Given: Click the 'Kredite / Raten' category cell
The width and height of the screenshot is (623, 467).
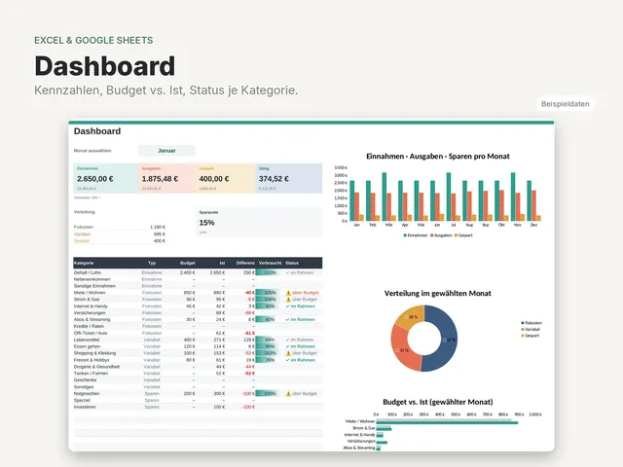Looking at the screenshot, I should (x=89, y=327).
